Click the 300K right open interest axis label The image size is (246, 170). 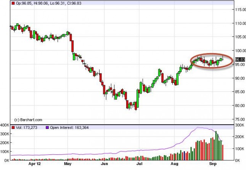pos(240,125)
